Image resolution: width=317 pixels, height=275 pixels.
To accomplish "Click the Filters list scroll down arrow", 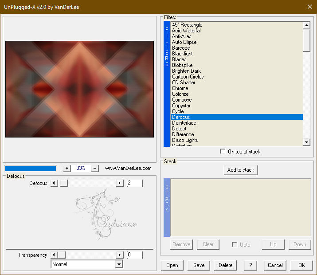I will (x=306, y=142).
